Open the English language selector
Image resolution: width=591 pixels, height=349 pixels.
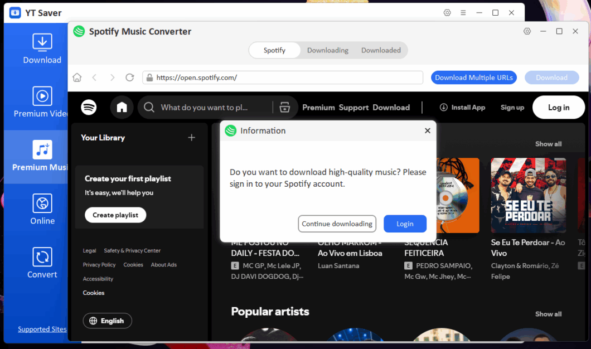[107, 321]
